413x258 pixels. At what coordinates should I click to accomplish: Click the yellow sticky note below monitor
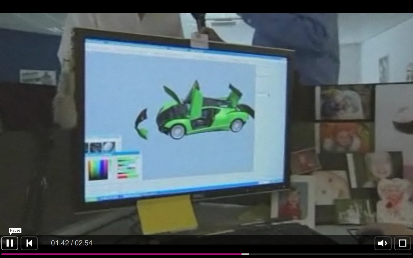(167, 215)
